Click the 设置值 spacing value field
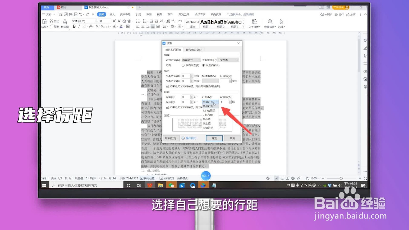The width and height of the screenshot is (409, 230). coord(225,102)
